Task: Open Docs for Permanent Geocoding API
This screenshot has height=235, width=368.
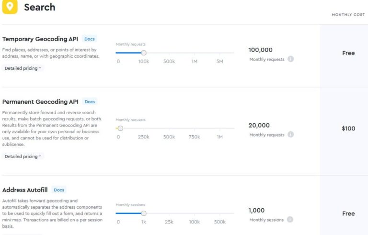Action: click(x=90, y=102)
